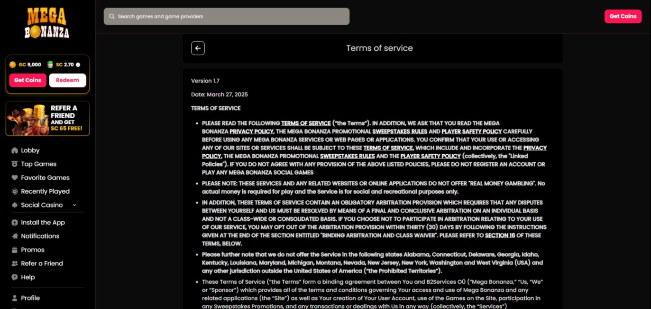The width and height of the screenshot is (651, 309).
Task: Open SWEEPSTAKES RULES link before 'AND THE PLAYER'
Action: [x=348, y=156]
